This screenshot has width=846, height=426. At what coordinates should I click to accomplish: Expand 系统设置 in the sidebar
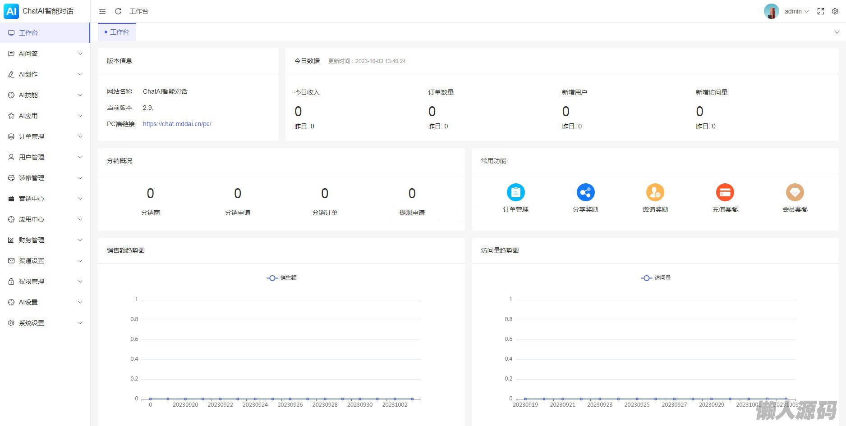pyautogui.click(x=45, y=323)
